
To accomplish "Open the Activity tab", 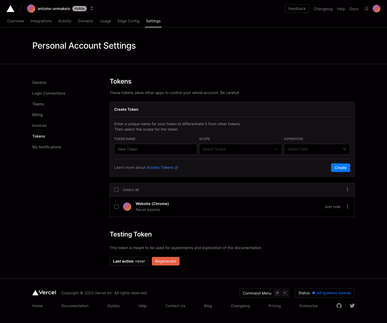I will pyautogui.click(x=65, y=21).
